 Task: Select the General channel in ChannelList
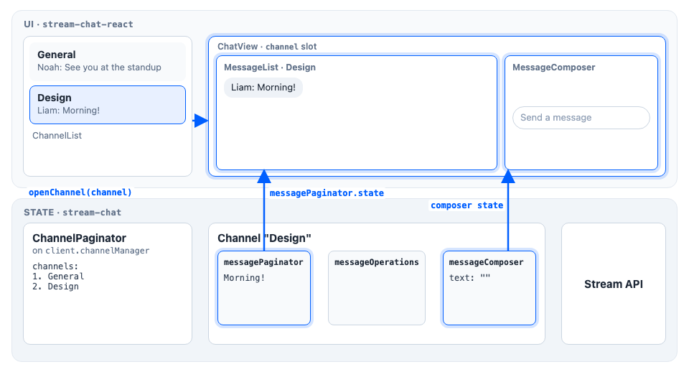pyautogui.click(x=108, y=61)
